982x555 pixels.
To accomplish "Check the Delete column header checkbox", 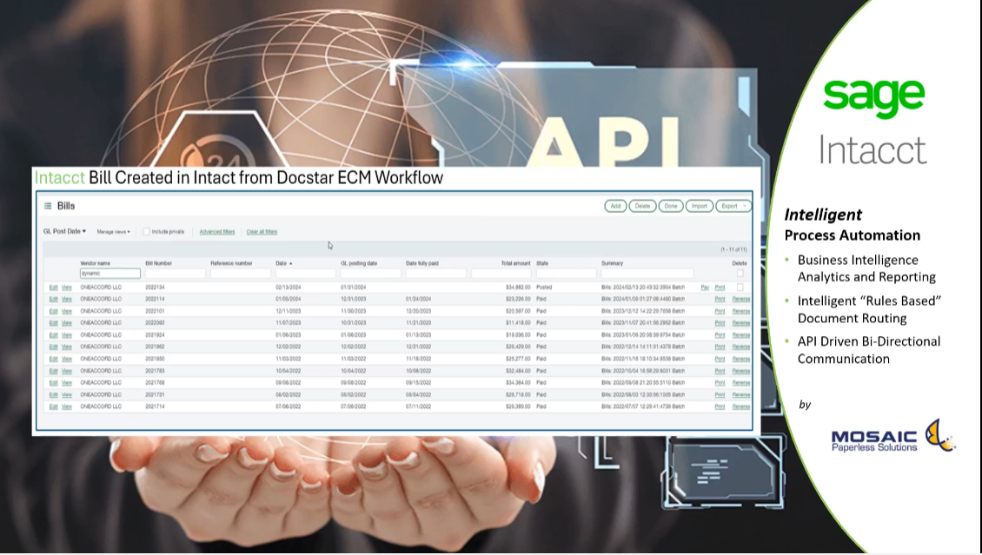I will 740,274.
